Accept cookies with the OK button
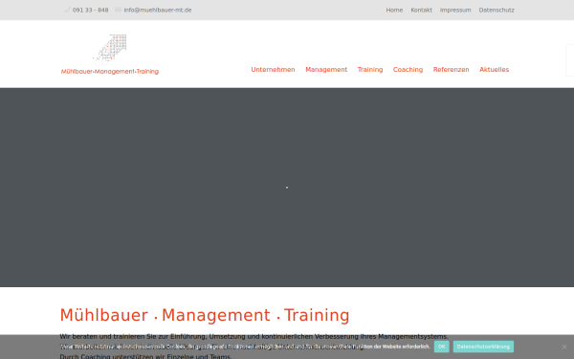This screenshot has height=359, width=574. coord(441,347)
